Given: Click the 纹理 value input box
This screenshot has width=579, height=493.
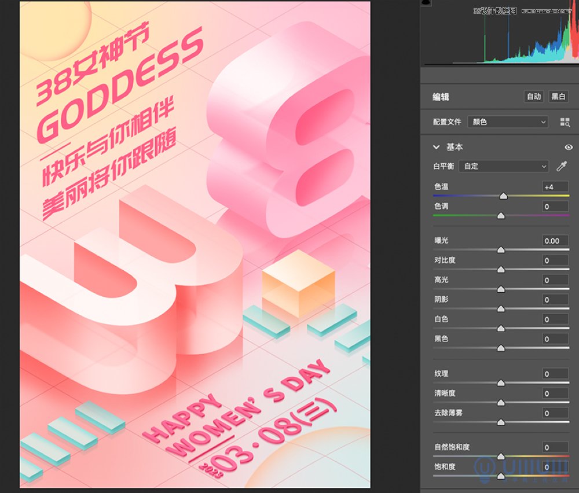Looking at the screenshot, I should (555, 374).
